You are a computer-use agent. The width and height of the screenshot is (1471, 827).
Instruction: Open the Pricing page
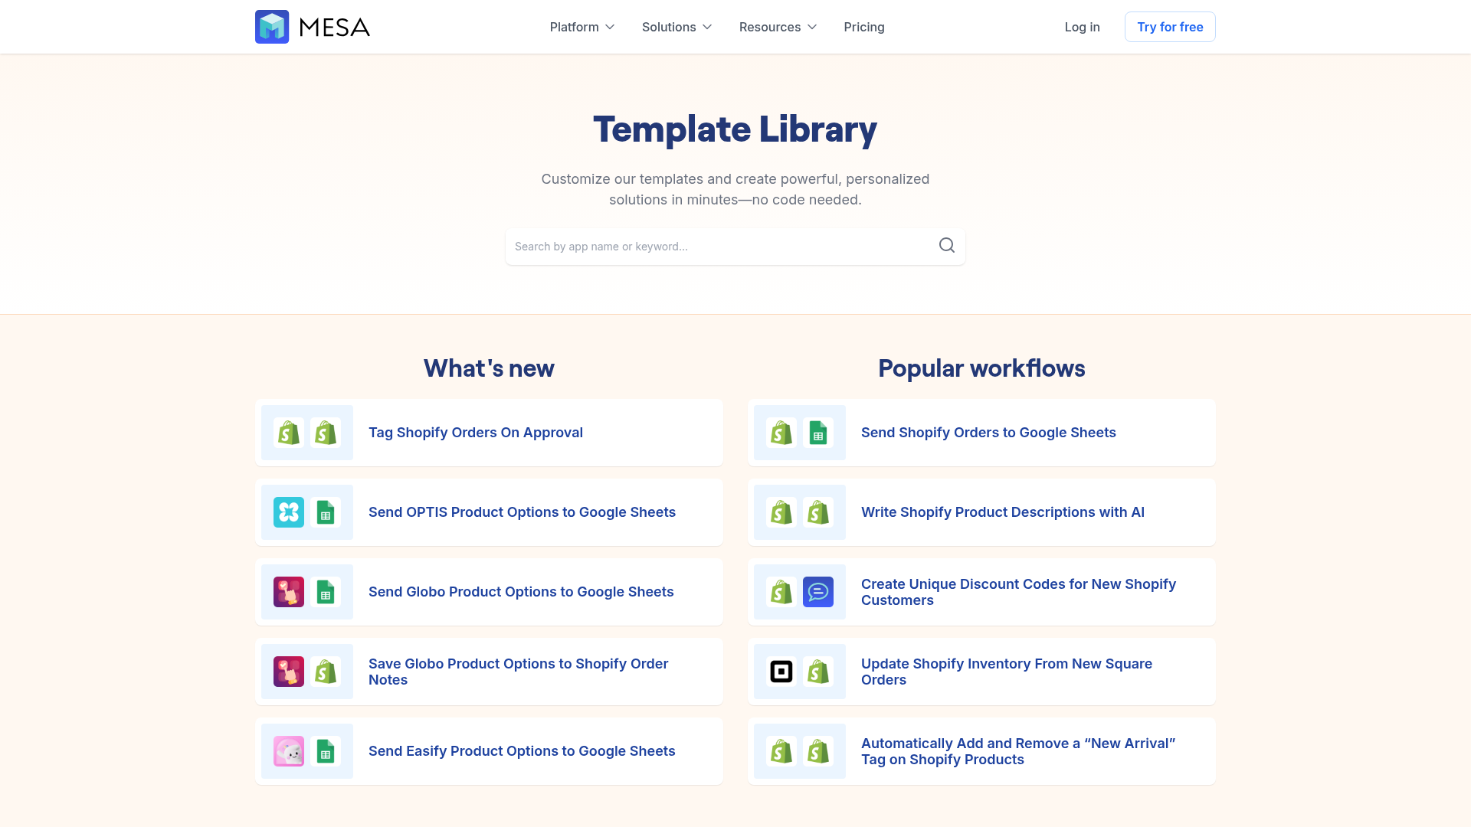(864, 27)
